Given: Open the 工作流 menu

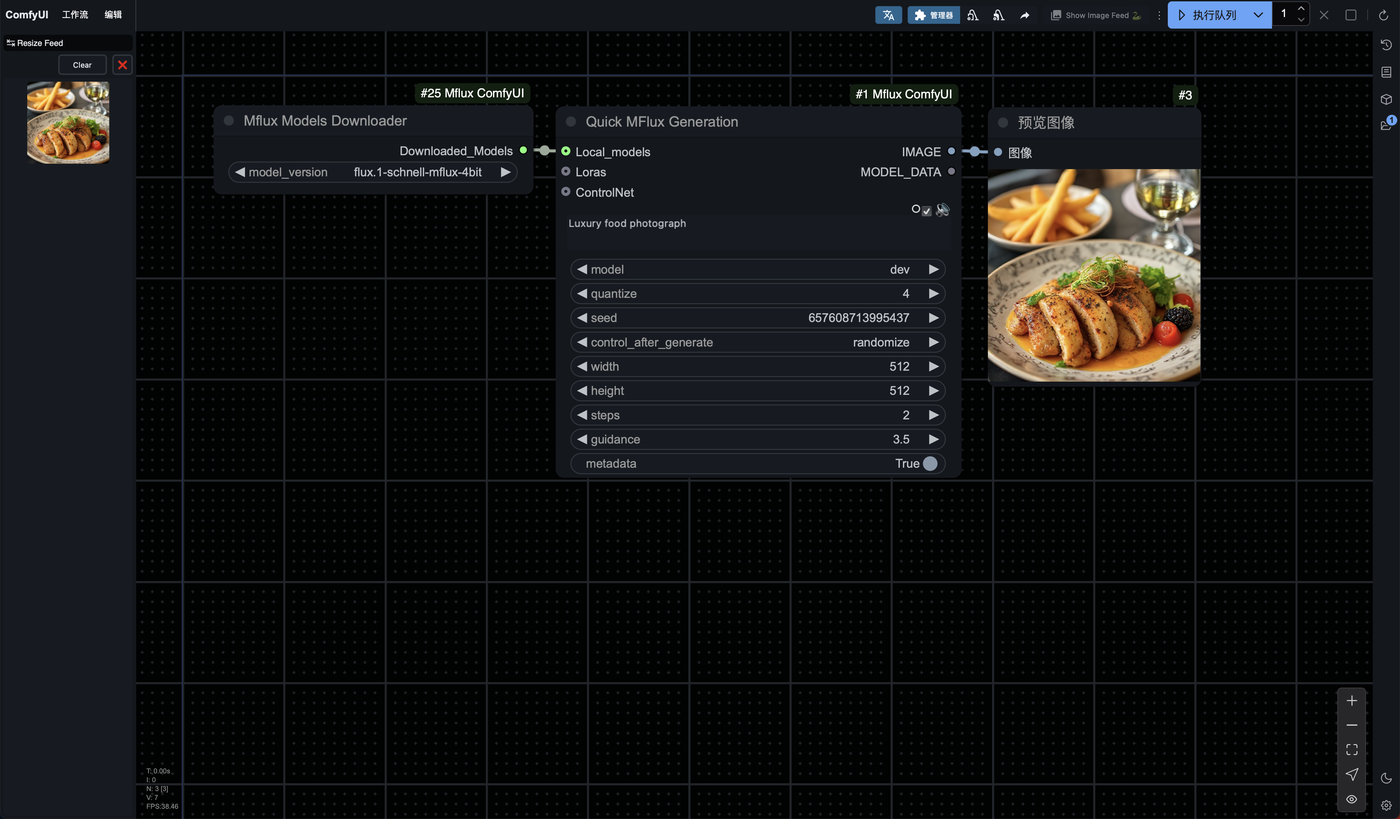Looking at the screenshot, I should pyautogui.click(x=75, y=14).
